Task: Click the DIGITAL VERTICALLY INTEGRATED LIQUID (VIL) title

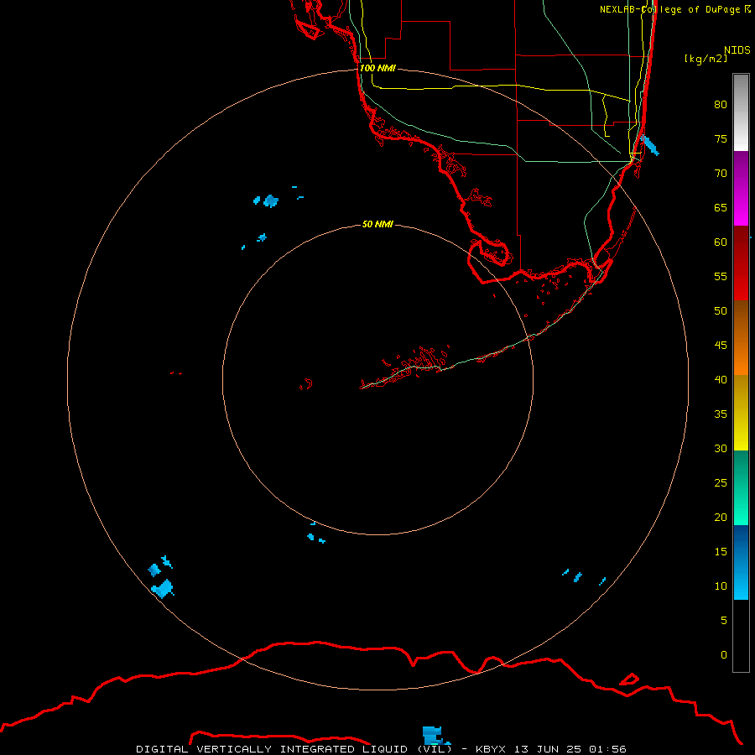Action: [x=294, y=749]
